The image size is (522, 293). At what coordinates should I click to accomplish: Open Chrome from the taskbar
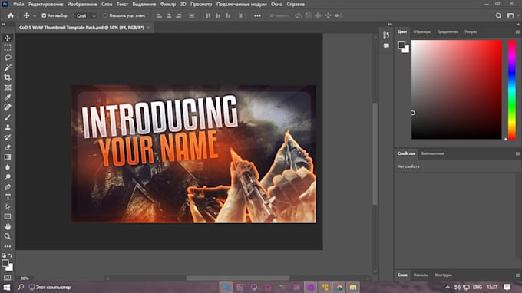[339, 288]
